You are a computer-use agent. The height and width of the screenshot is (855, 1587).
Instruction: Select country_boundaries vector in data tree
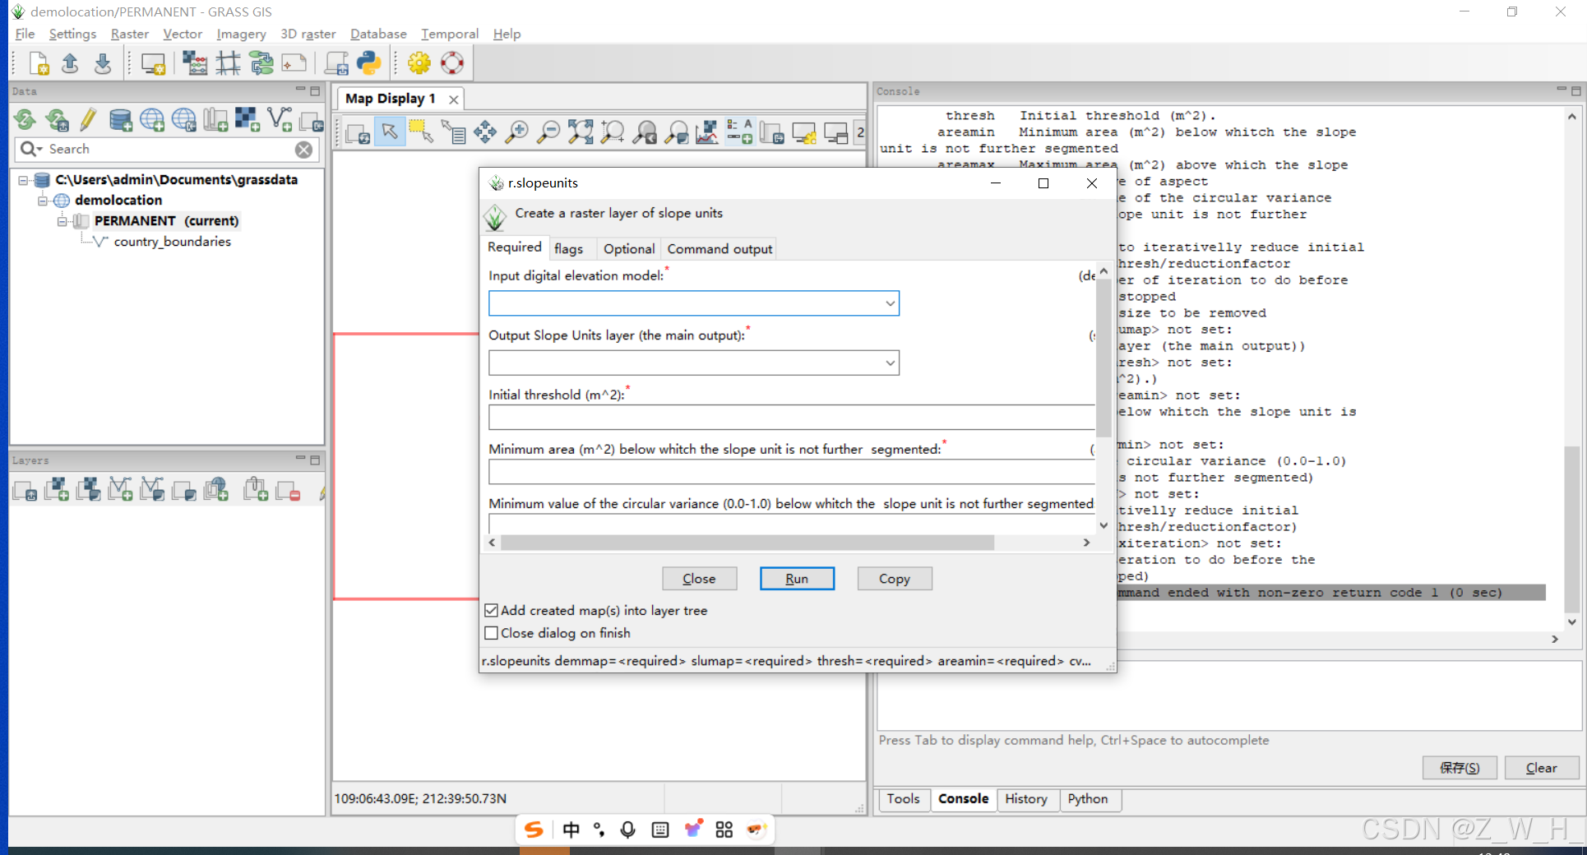[x=172, y=242]
